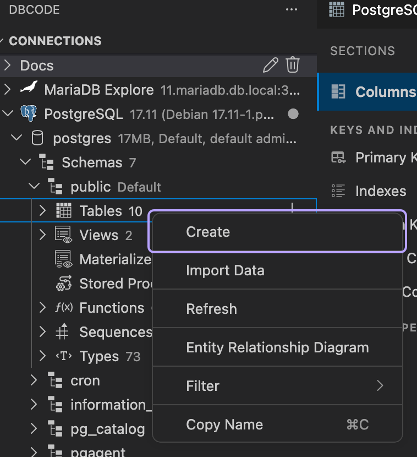
Task: Click the PostgreSQL connection status dot
Action: (293, 113)
